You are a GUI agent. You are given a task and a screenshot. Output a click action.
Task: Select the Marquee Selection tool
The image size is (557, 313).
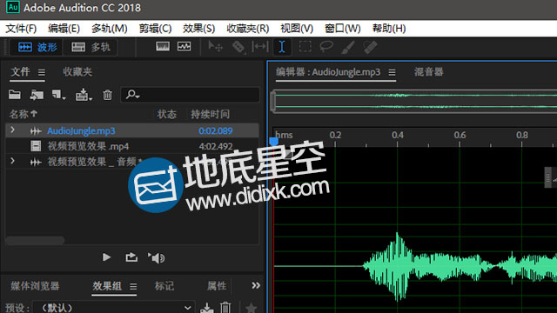tap(305, 47)
